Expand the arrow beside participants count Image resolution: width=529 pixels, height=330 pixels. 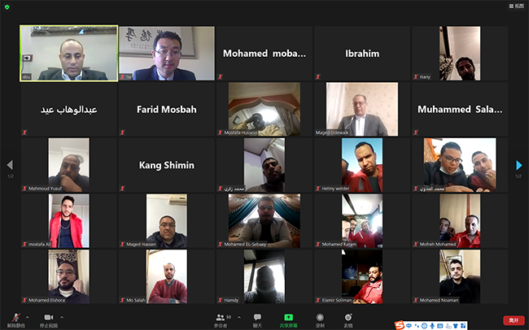239,317
